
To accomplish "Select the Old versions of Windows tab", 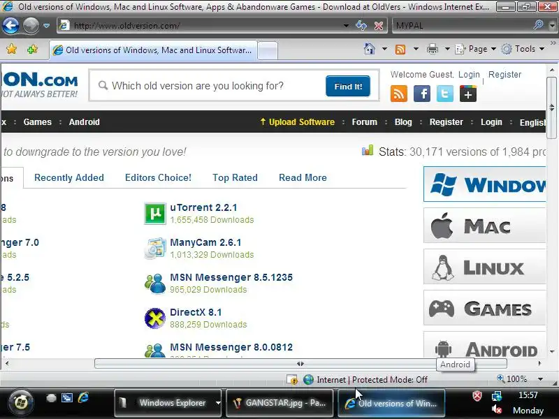I will [x=153, y=50].
